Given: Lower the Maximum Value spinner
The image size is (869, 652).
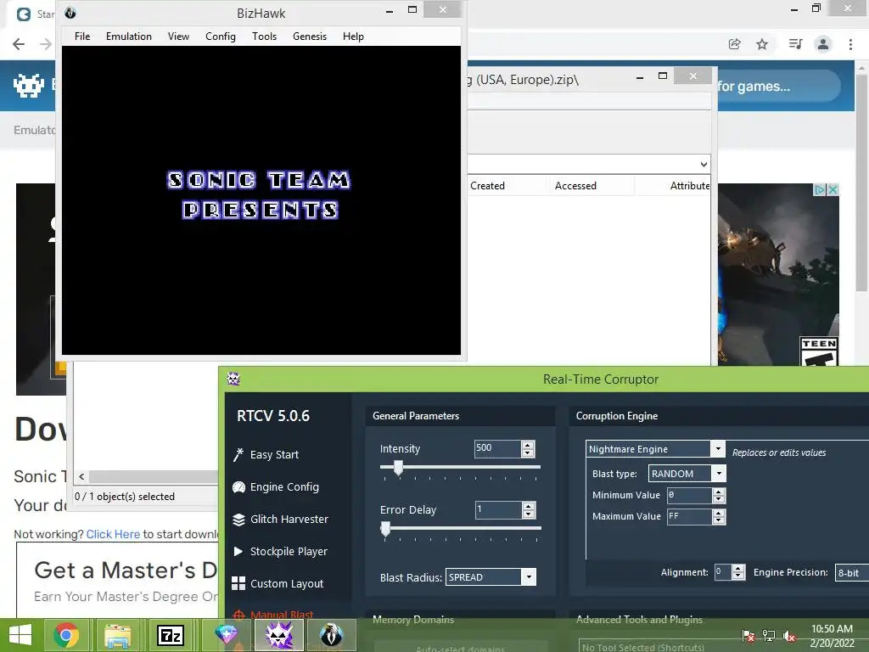Looking at the screenshot, I should [718, 520].
